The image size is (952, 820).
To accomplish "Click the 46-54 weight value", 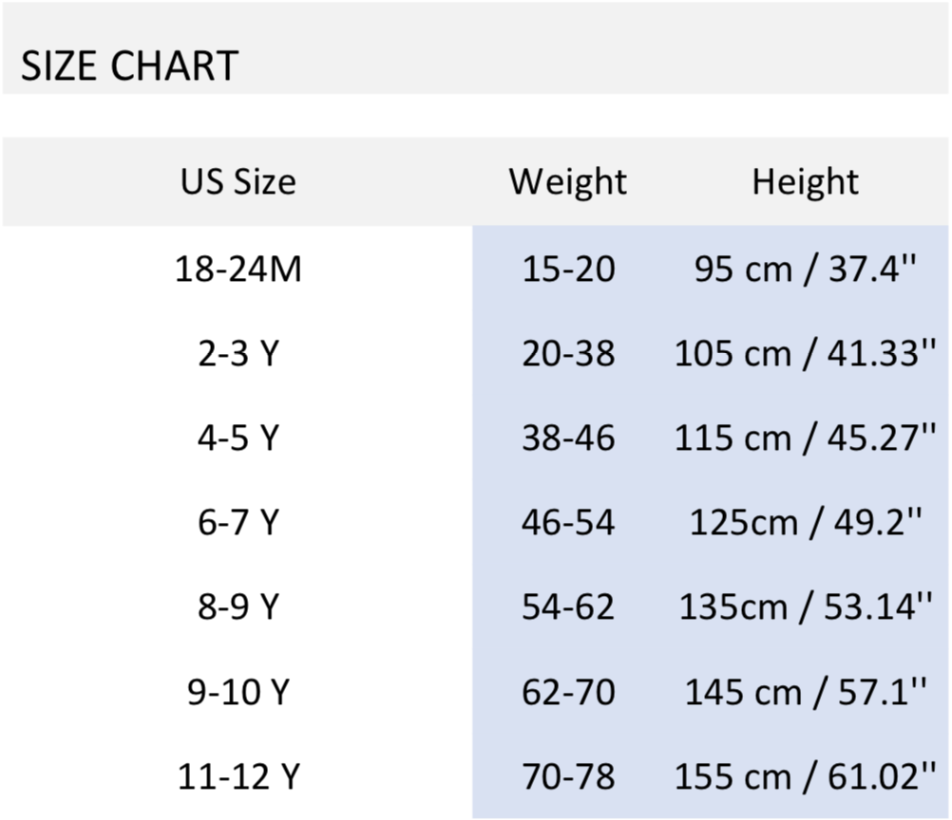I will [568, 523].
